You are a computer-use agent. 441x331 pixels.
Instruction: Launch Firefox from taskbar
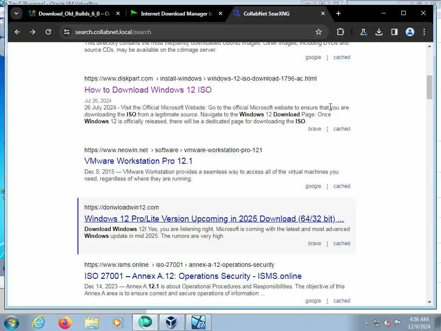pos(65,323)
